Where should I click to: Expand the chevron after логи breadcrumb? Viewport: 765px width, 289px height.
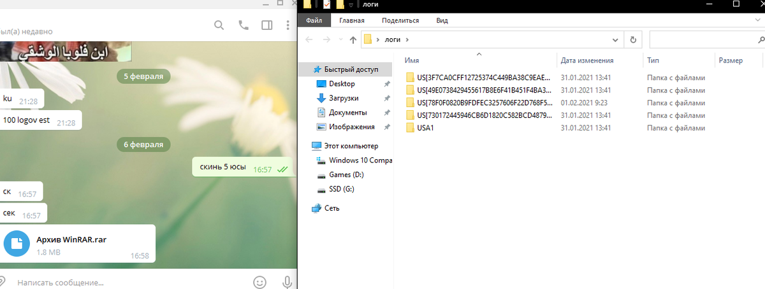click(407, 39)
